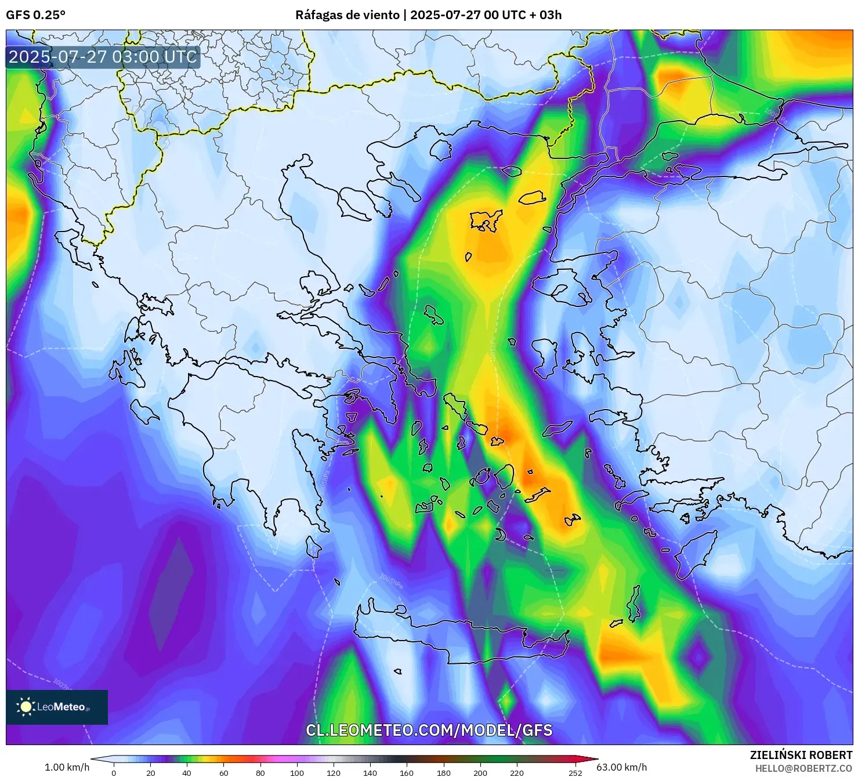Click the 1.00 km/h minimum value label

tap(67, 767)
